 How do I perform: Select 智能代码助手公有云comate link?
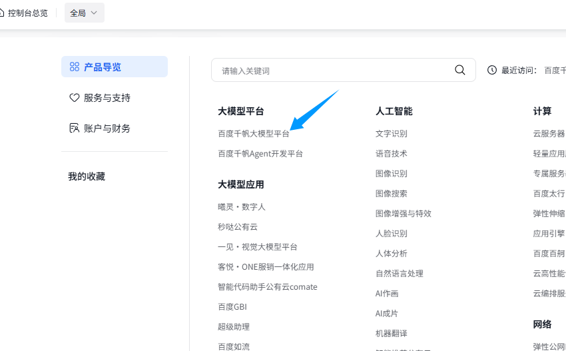click(x=268, y=286)
